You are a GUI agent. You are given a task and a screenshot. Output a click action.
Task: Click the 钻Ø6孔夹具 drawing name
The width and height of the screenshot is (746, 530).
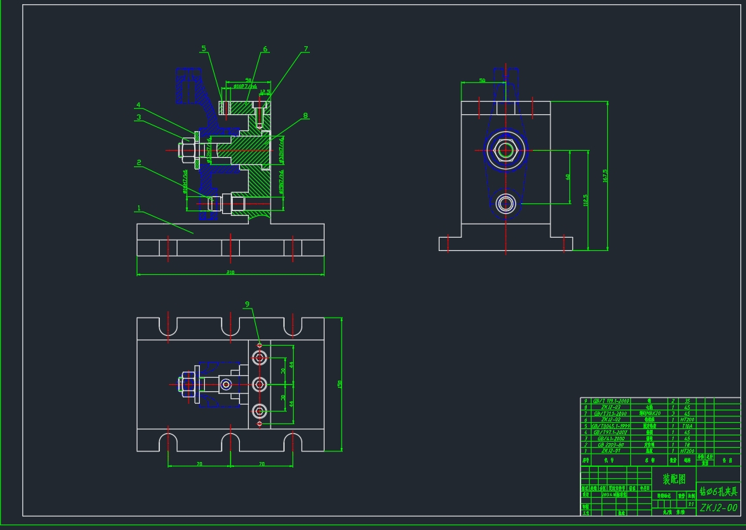pyautogui.click(x=719, y=491)
